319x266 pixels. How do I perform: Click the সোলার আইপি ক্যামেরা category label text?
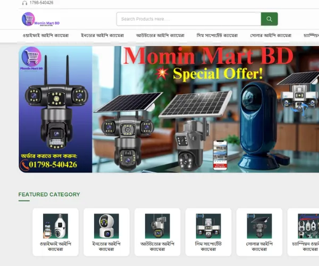[x=259, y=246]
